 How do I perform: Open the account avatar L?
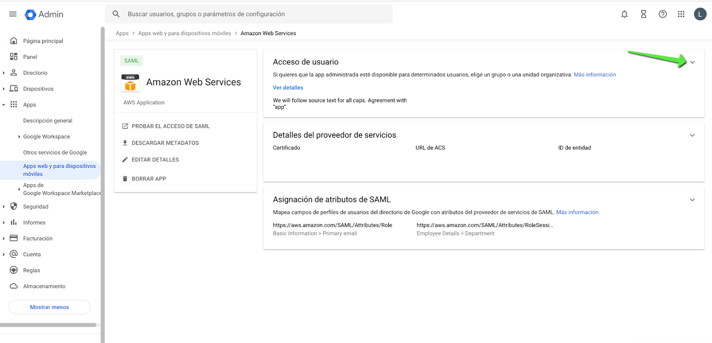coord(700,14)
